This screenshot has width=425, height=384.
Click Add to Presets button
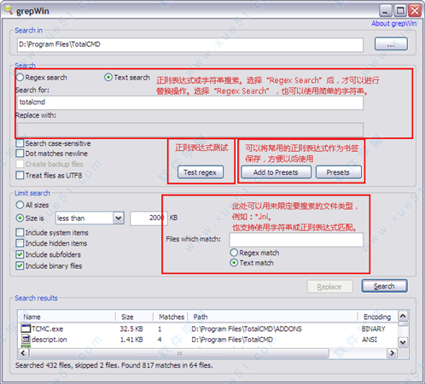(276, 172)
